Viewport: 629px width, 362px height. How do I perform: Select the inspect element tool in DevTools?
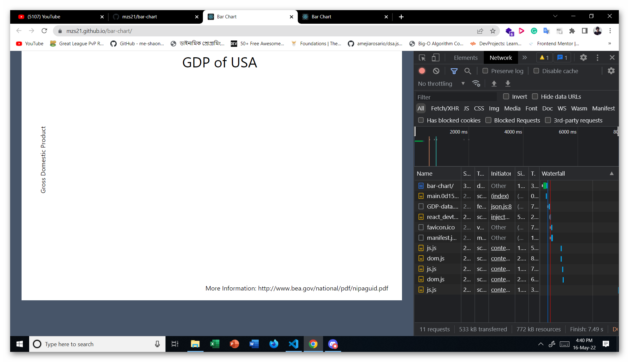pos(422,58)
